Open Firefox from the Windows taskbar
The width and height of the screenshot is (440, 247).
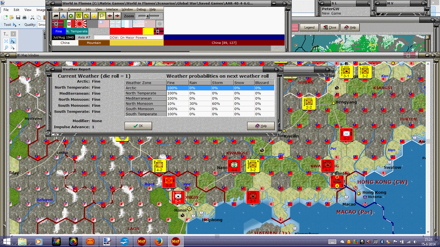pyautogui.click(x=158, y=242)
